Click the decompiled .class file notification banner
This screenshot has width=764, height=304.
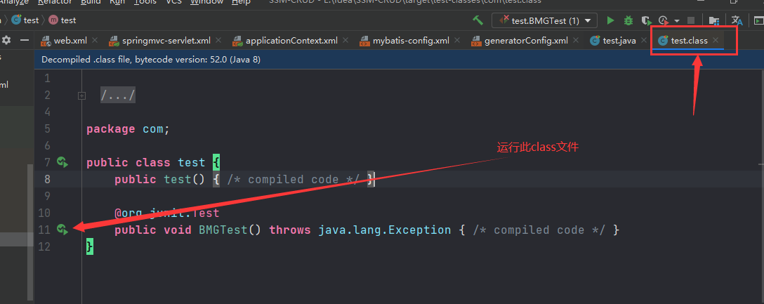[399, 60]
